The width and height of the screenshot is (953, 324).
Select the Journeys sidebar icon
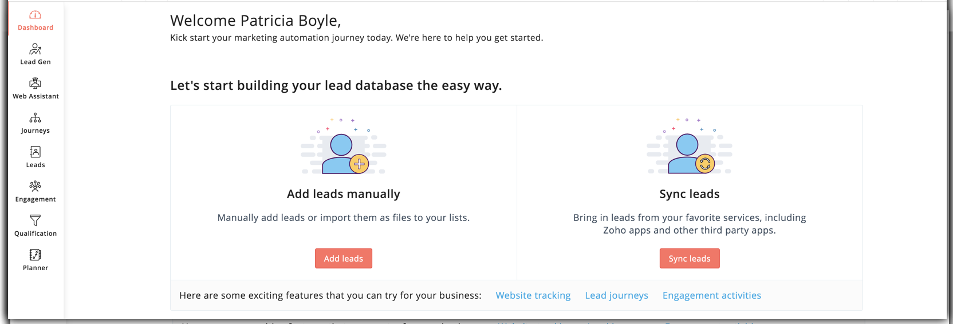coord(35,118)
